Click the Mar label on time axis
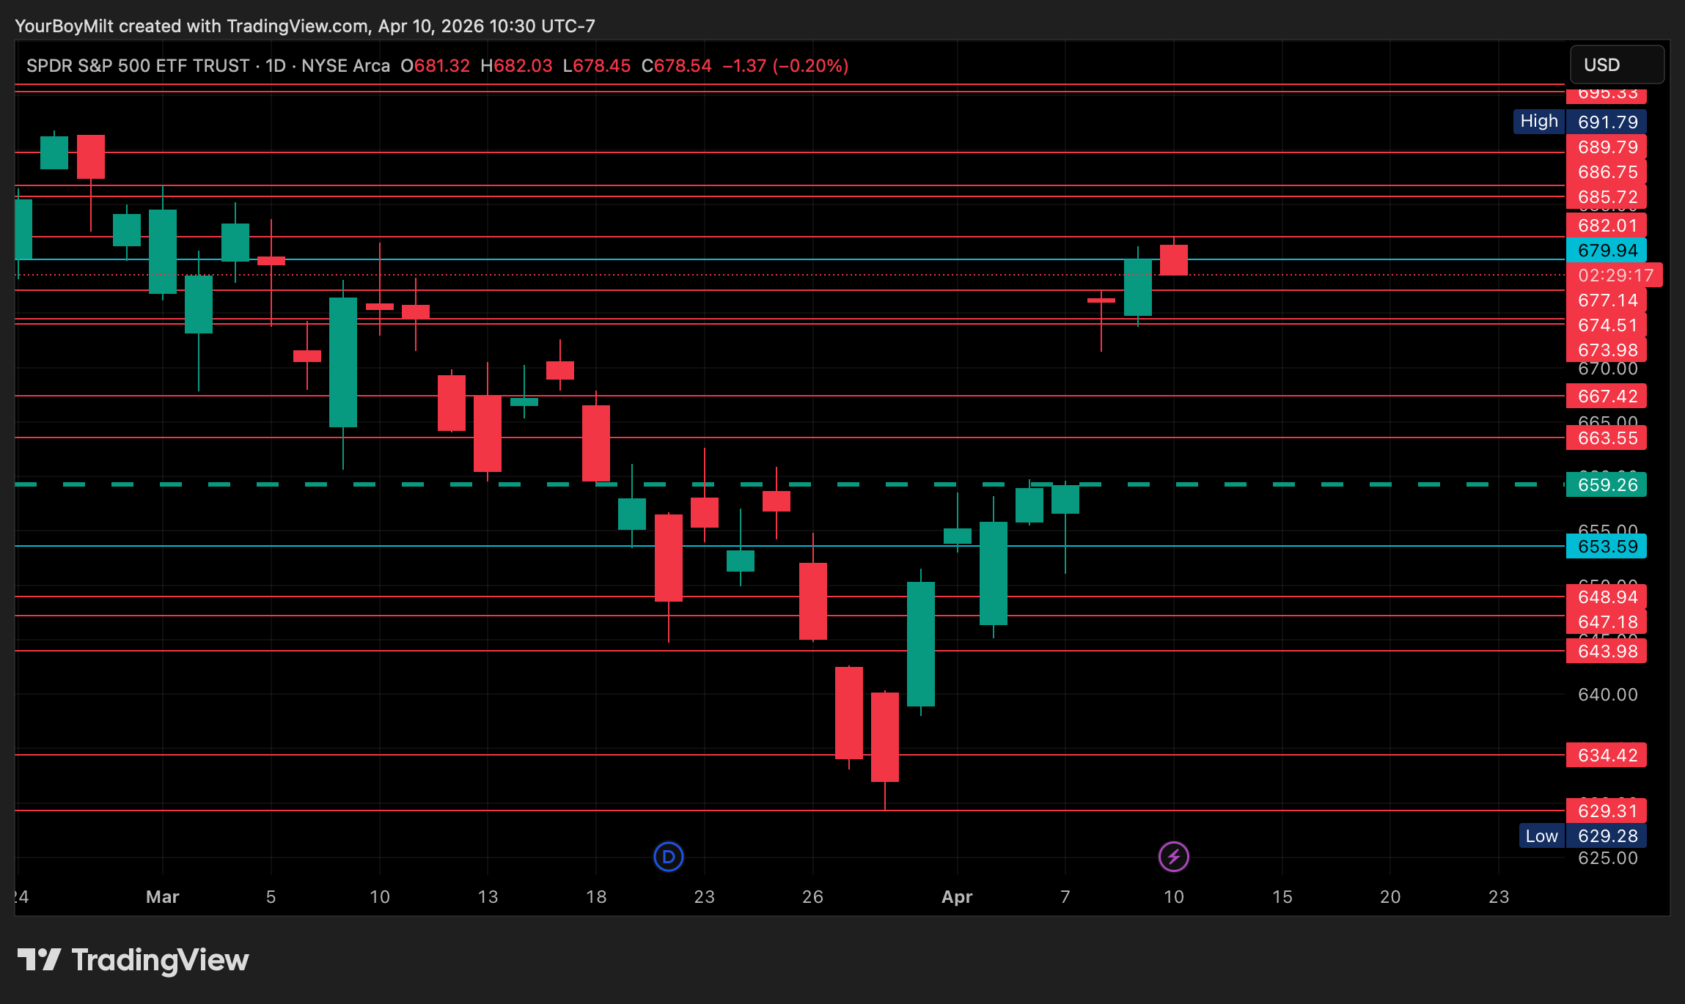 coord(162,897)
